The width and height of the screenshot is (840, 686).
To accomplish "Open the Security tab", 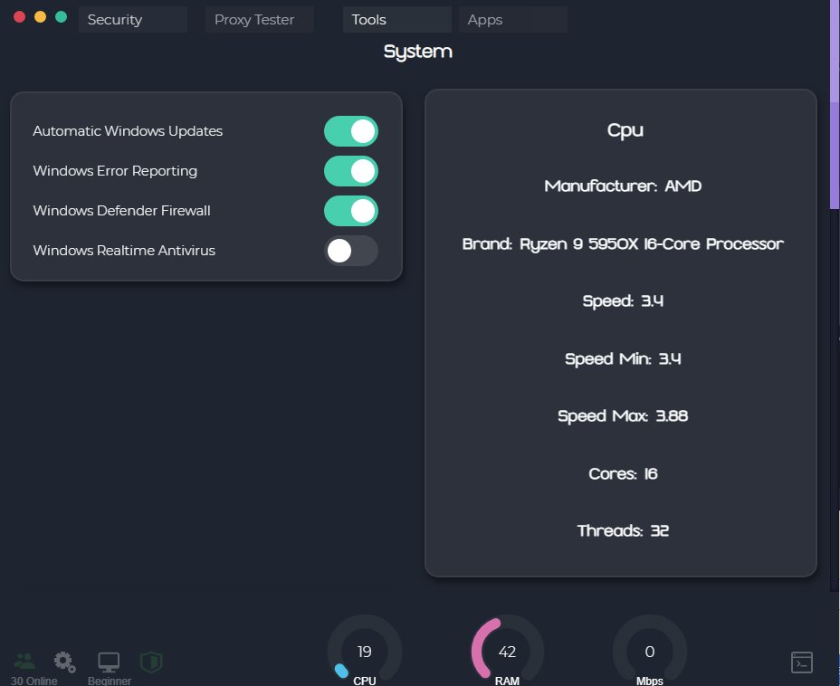I will pyautogui.click(x=132, y=20).
